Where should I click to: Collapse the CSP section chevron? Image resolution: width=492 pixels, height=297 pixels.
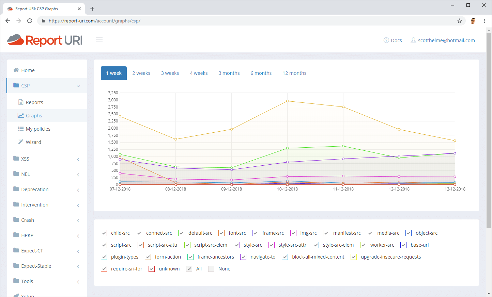click(78, 86)
